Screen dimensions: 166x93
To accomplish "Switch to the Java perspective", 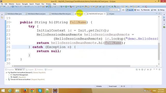I will tap(137, 10).
